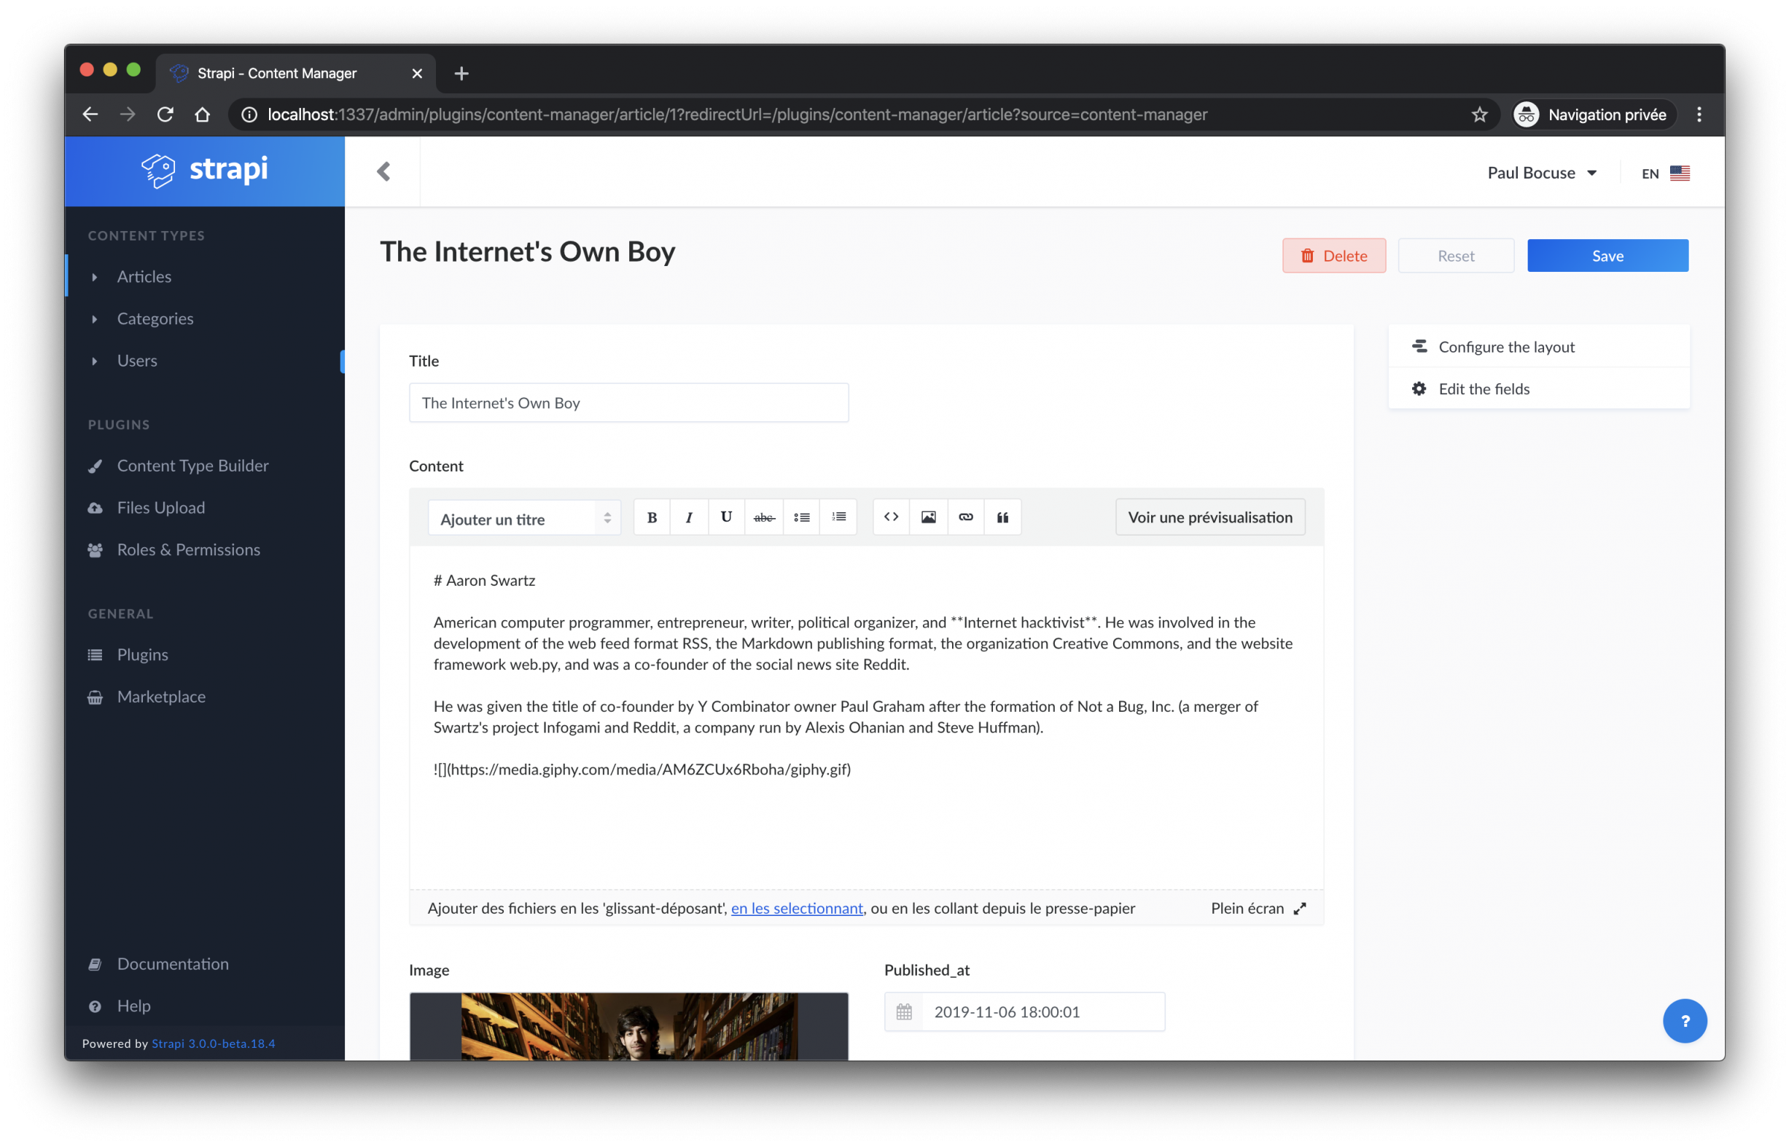The height and width of the screenshot is (1147, 1789).
Task: Expand the Categories content type
Action: (x=96, y=318)
